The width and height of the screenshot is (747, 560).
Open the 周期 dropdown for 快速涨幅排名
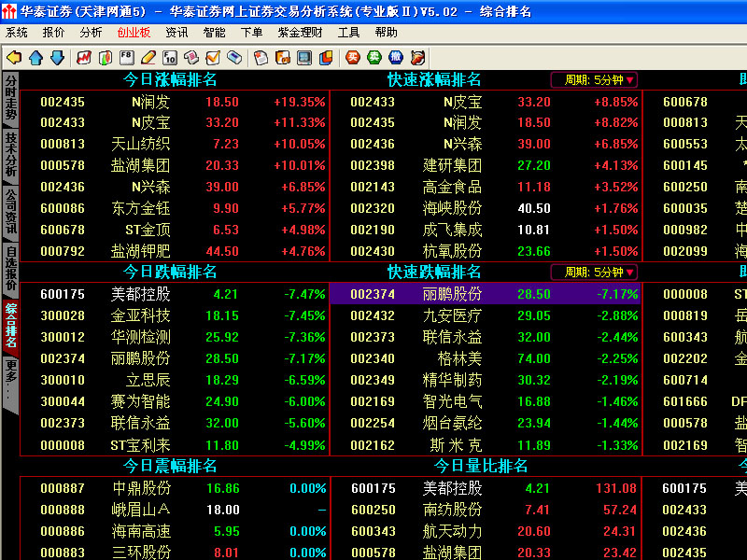594,80
